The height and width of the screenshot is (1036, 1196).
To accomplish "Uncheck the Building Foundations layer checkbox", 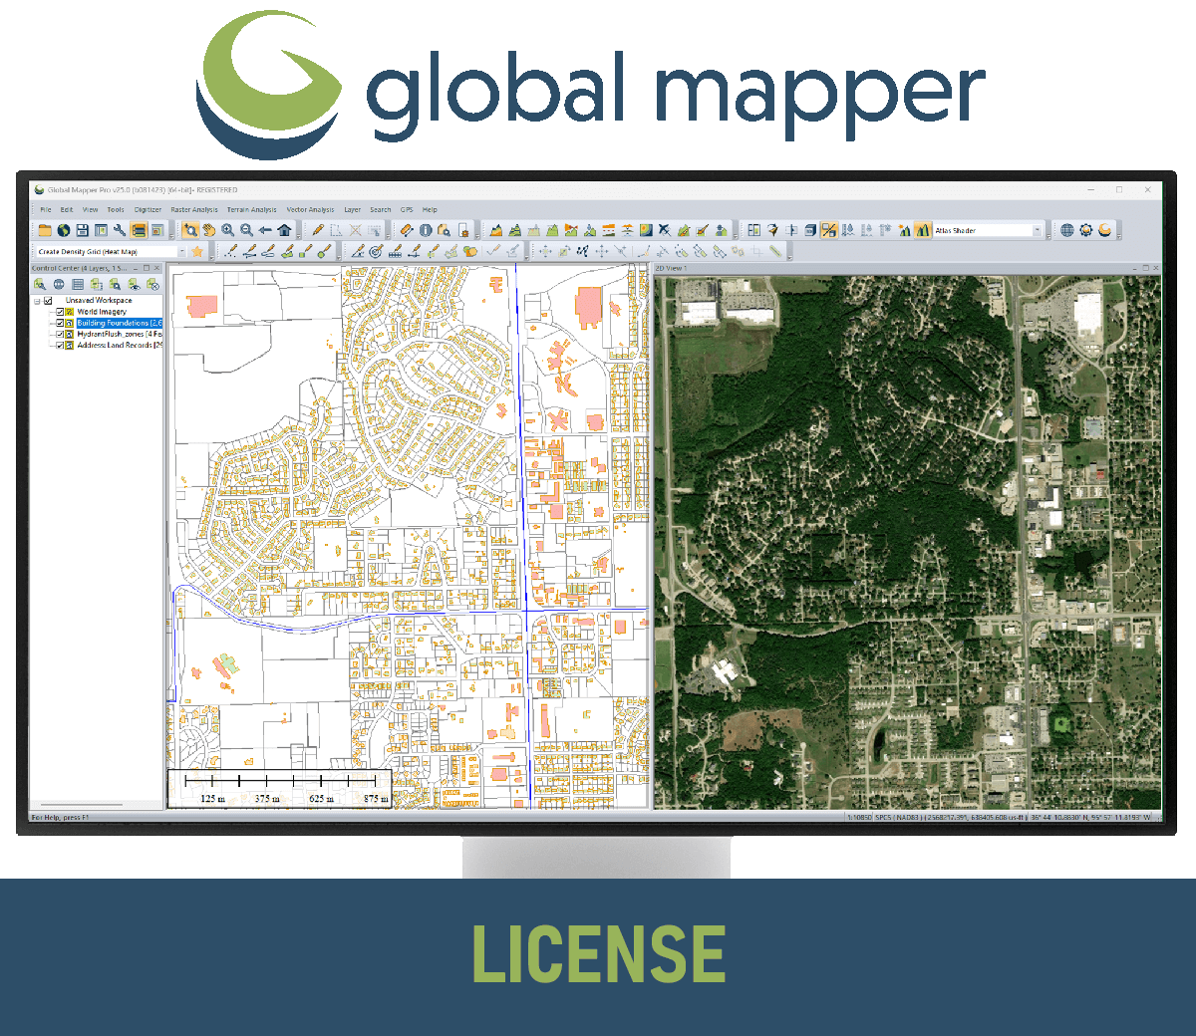I will 60,323.
